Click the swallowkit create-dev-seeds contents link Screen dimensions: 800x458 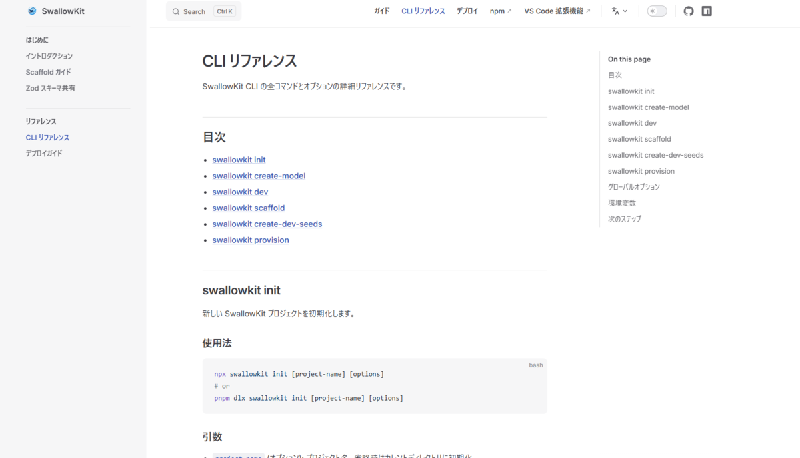[x=267, y=224]
